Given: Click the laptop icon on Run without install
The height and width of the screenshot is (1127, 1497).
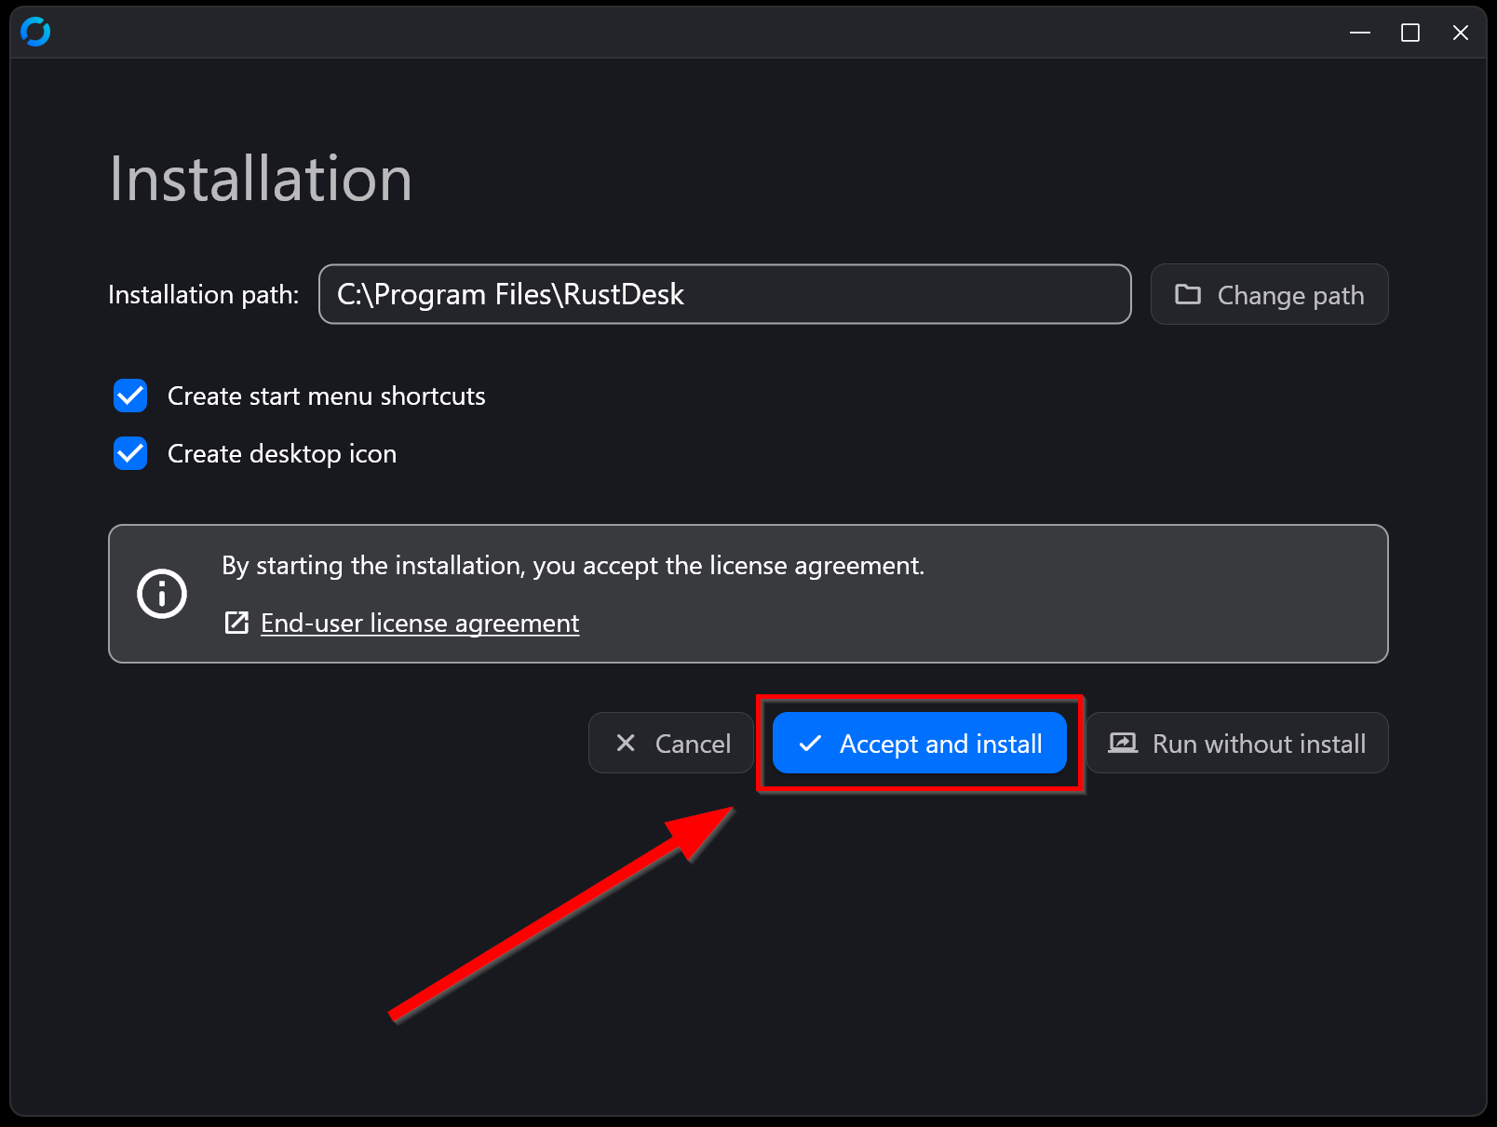Looking at the screenshot, I should pos(1123,743).
